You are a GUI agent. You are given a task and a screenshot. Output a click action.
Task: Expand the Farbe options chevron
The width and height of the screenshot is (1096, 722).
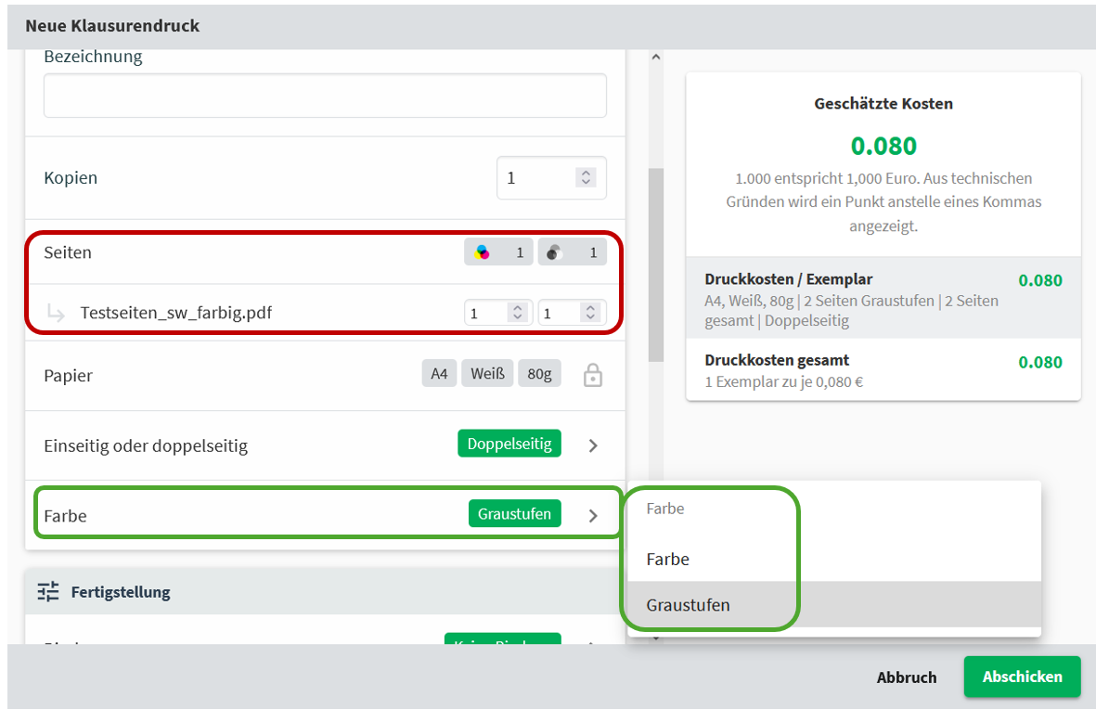click(593, 516)
